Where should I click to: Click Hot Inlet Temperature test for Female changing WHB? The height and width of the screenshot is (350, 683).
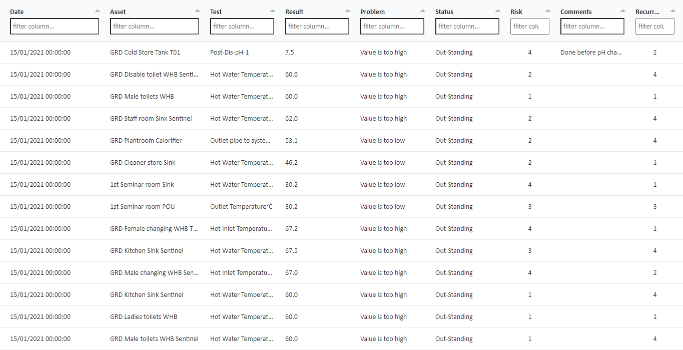pos(241,228)
